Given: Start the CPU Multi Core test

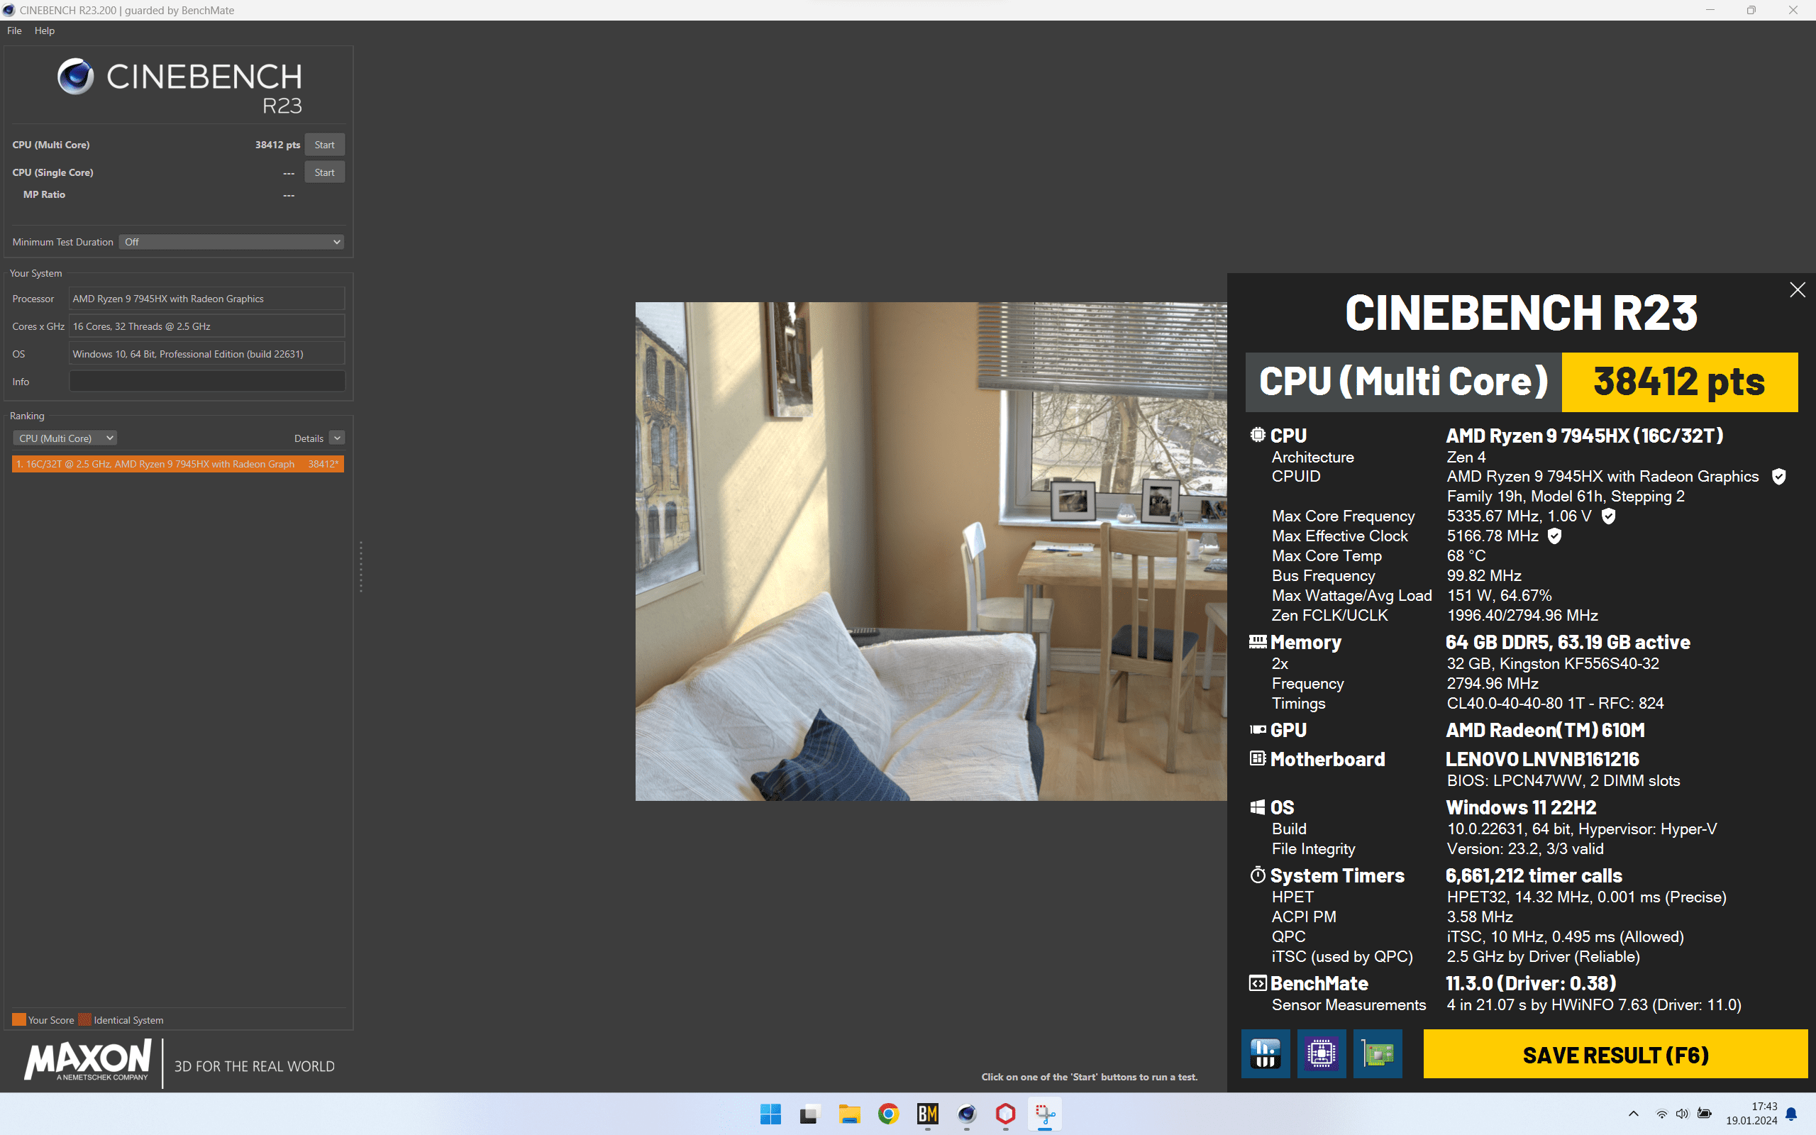Looking at the screenshot, I should (x=324, y=145).
